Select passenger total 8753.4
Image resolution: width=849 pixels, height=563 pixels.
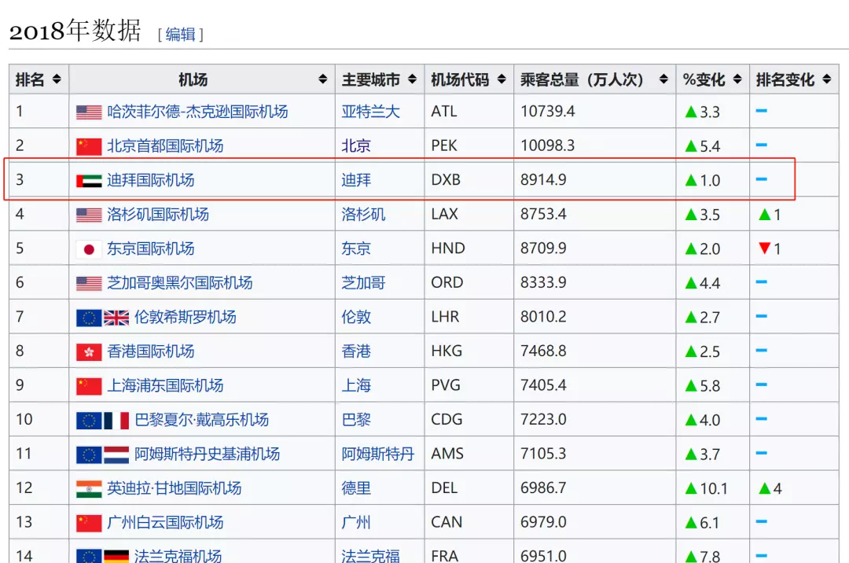click(544, 215)
